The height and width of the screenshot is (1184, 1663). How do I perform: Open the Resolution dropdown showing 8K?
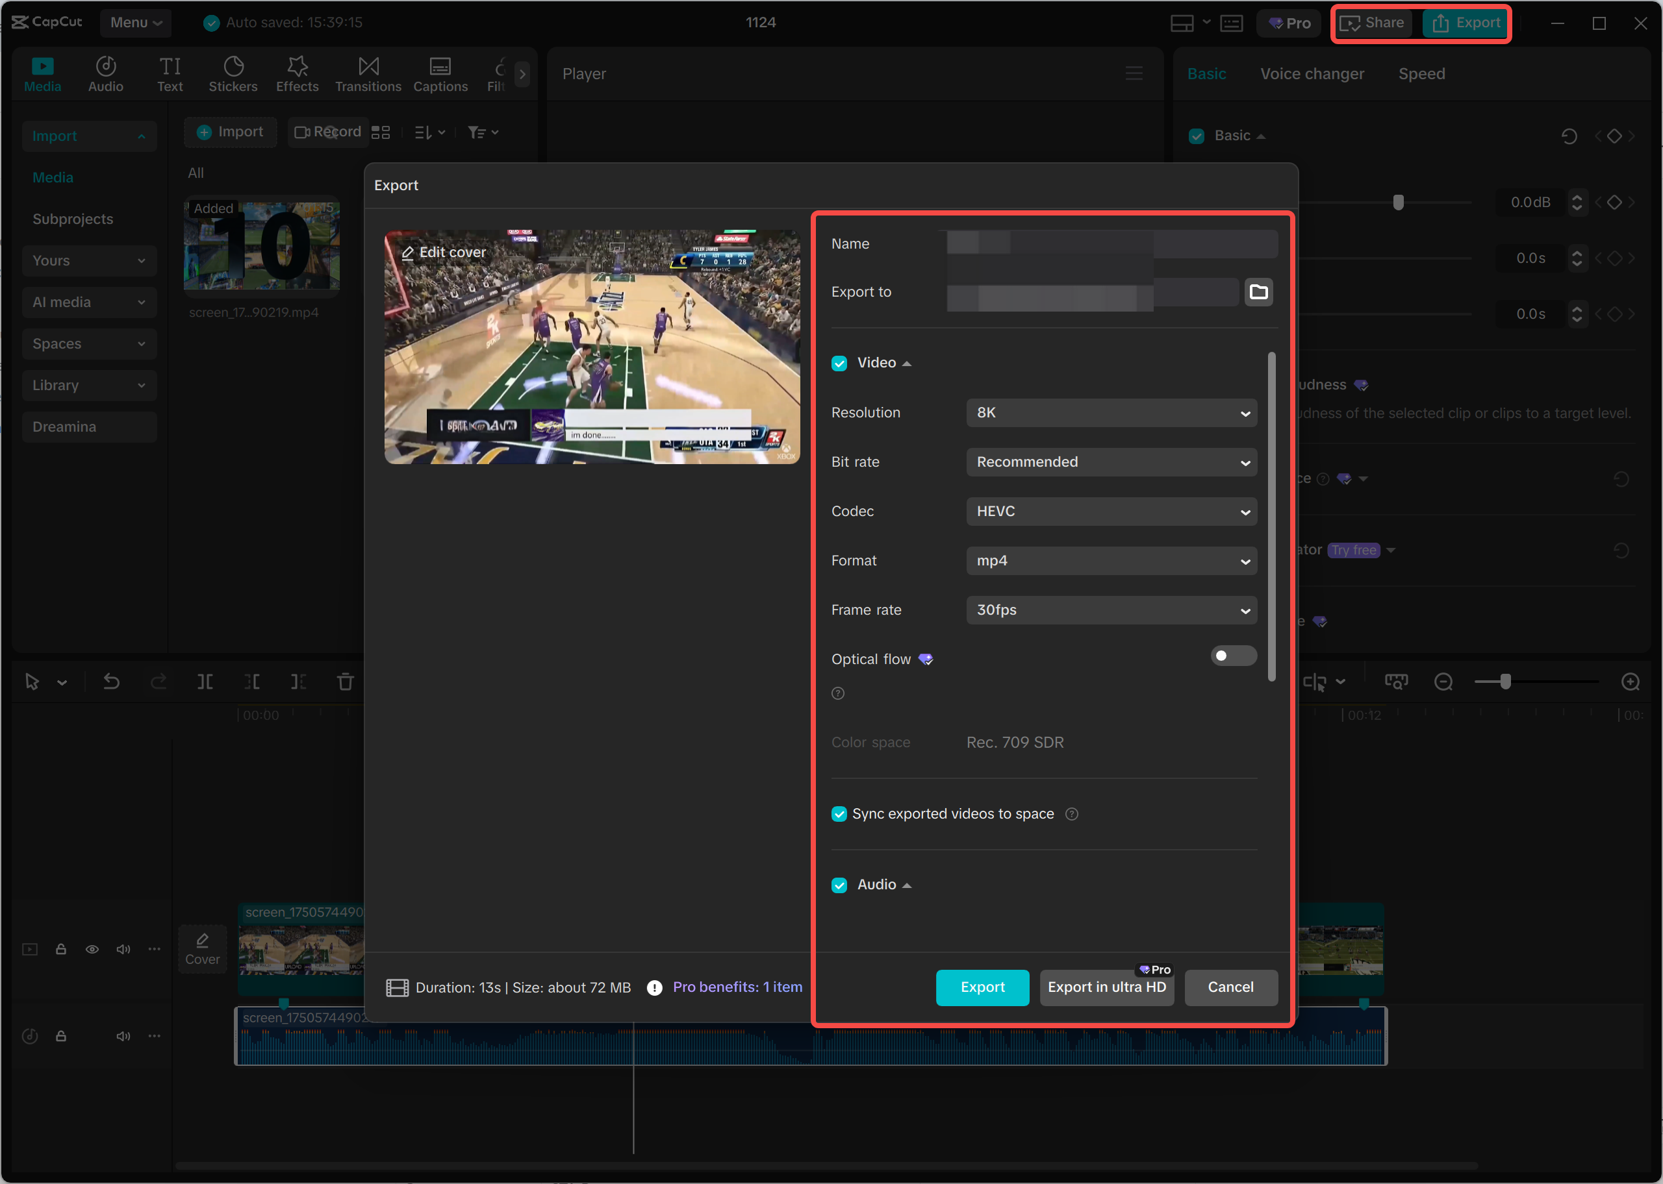[x=1110, y=413]
